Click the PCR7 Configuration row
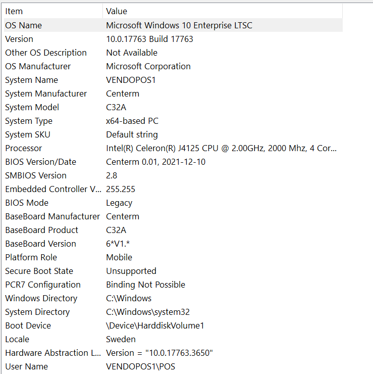This screenshot has width=373, height=374. coord(43,285)
